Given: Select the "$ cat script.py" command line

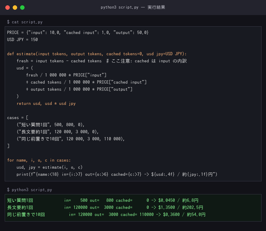Looking at the screenshot, I should click(x=25, y=22).
